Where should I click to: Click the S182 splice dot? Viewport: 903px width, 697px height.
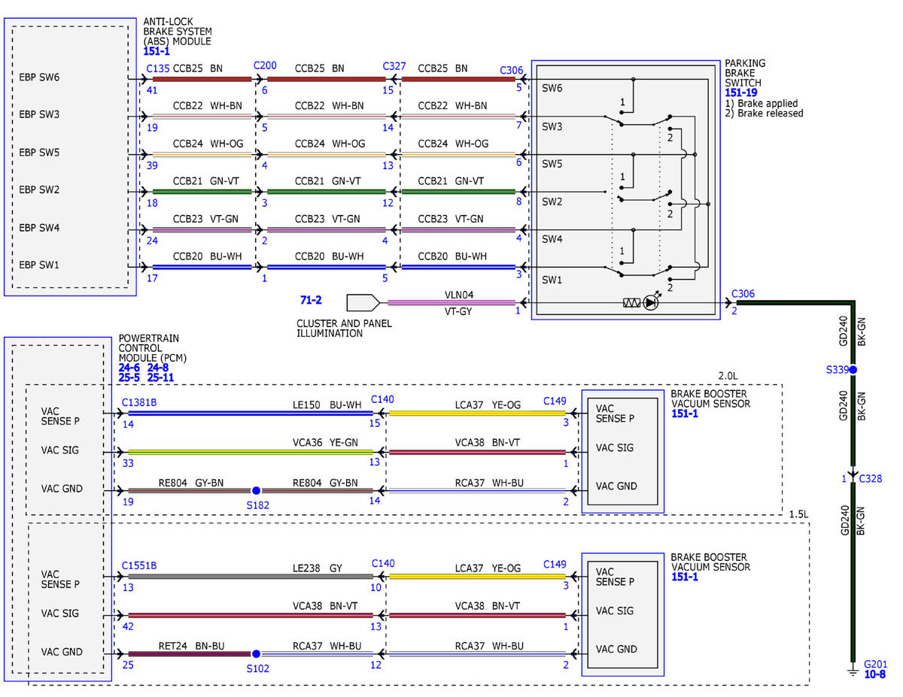(256, 490)
